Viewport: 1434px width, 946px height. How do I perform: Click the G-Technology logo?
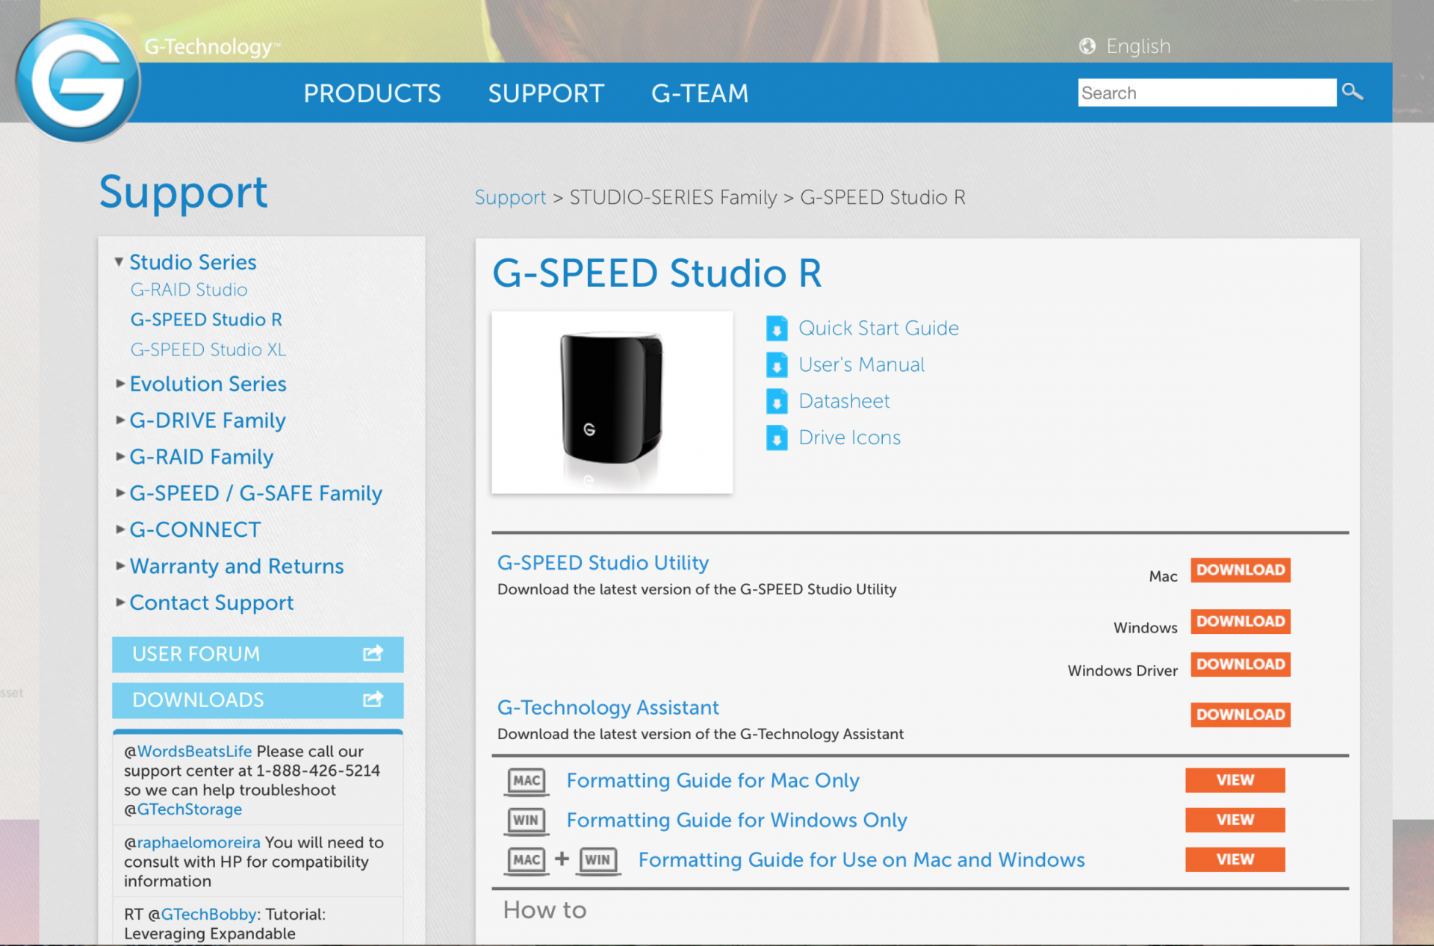click(78, 81)
